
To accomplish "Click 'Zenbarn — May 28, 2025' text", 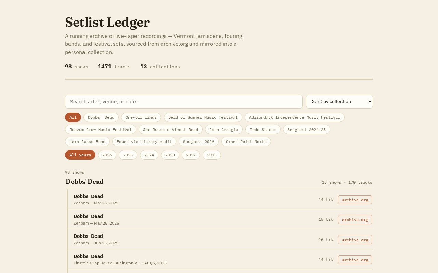I will (96, 223).
